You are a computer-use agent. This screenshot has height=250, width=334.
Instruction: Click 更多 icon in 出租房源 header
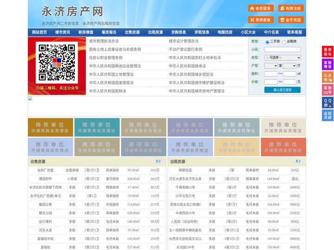point(299,162)
